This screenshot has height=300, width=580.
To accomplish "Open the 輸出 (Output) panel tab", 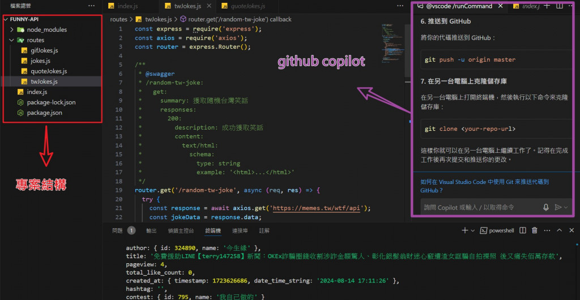I will 151,230.
